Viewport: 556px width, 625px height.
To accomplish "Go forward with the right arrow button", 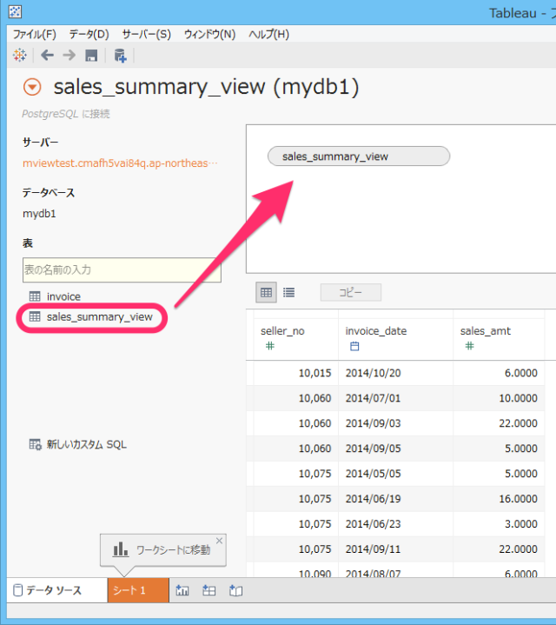I will click(69, 55).
